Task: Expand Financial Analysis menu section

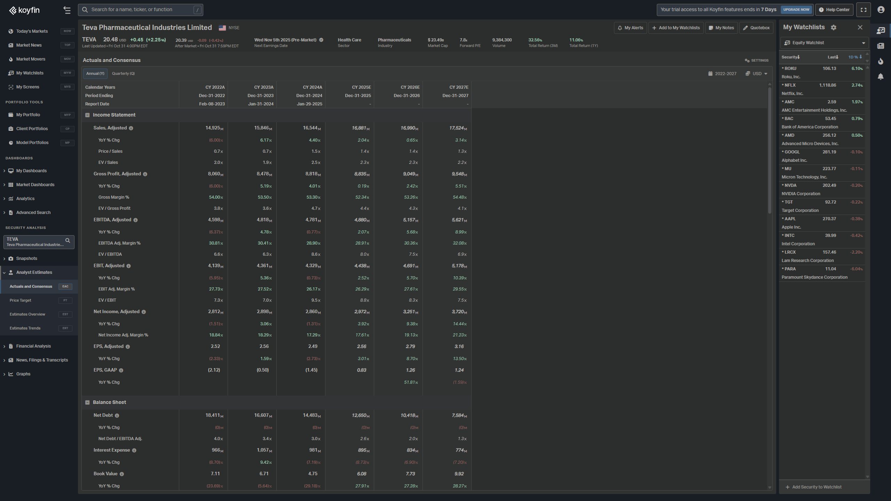Action: (x=33, y=346)
